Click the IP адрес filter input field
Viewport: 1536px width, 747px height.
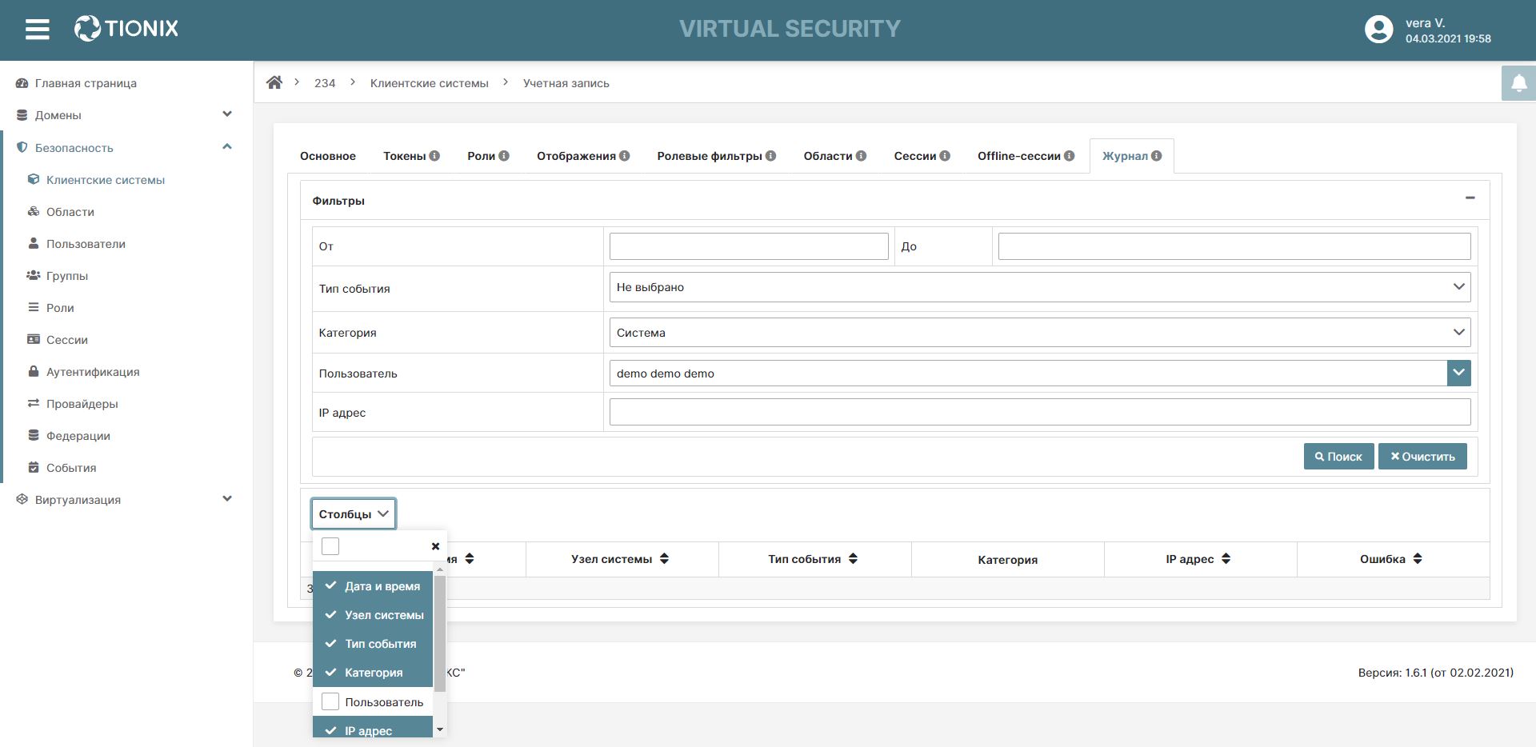[x=1039, y=413]
